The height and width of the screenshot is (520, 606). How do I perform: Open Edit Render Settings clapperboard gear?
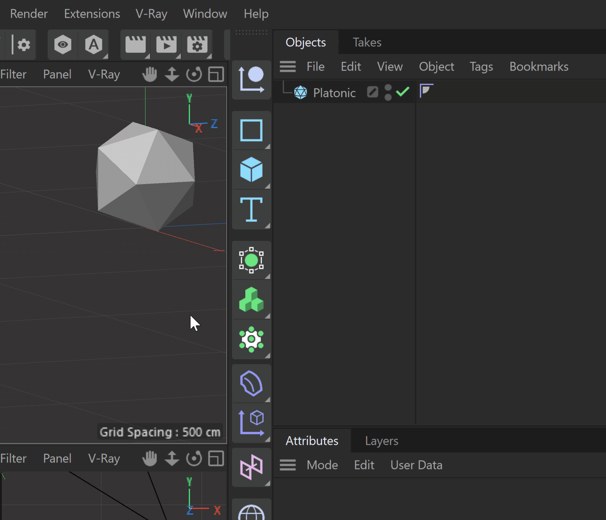(x=197, y=44)
